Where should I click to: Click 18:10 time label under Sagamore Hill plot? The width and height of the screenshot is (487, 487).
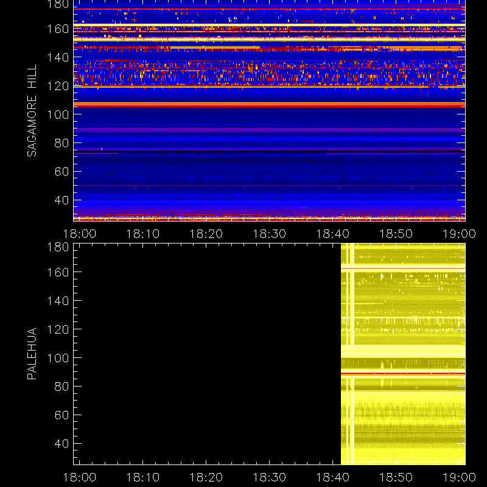pyautogui.click(x=143, y=234)
